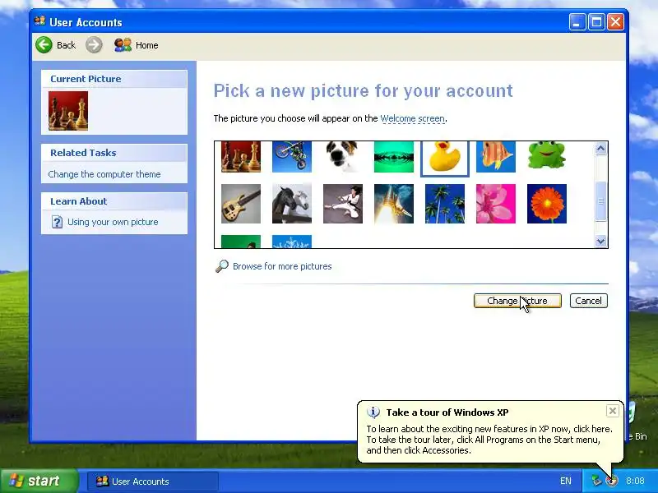The image size is (658, 493).
Task: Select the palm trees picture
Action: [445, 204]
